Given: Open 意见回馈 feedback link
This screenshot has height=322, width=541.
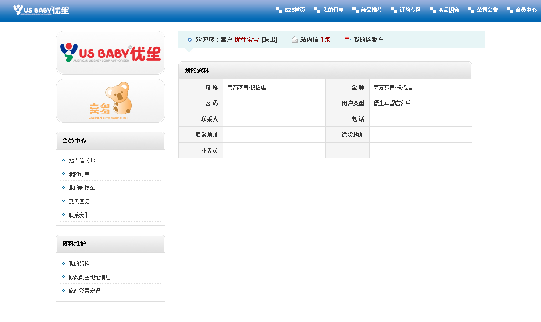Looking at the screenshot, I should coord(79,201).
